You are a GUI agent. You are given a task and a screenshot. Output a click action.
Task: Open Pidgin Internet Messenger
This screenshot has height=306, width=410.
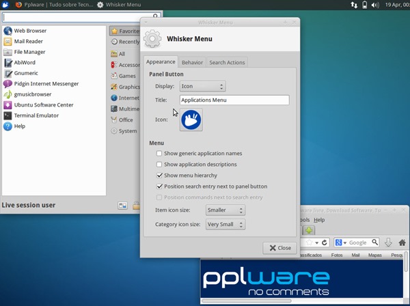54,83
